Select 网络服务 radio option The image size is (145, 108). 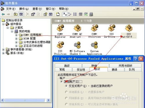(x=66, y=98)
